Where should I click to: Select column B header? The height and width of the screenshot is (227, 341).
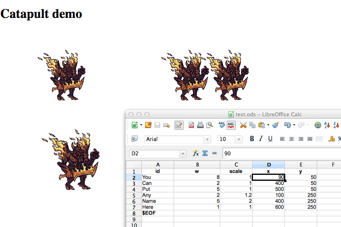click(197, 164)
